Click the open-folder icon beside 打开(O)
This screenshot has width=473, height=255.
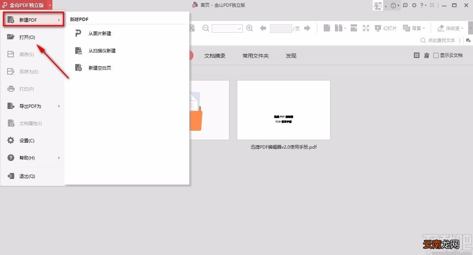(x=11, y=37)
